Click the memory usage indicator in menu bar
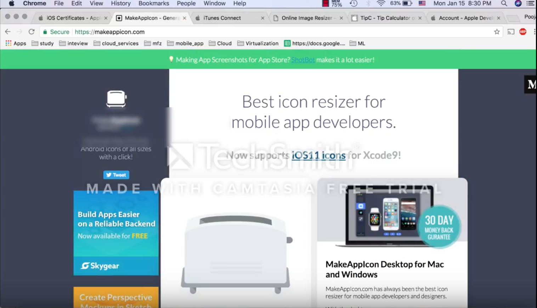537x308 pixels. pyautogui.click(x=332, y=4)
